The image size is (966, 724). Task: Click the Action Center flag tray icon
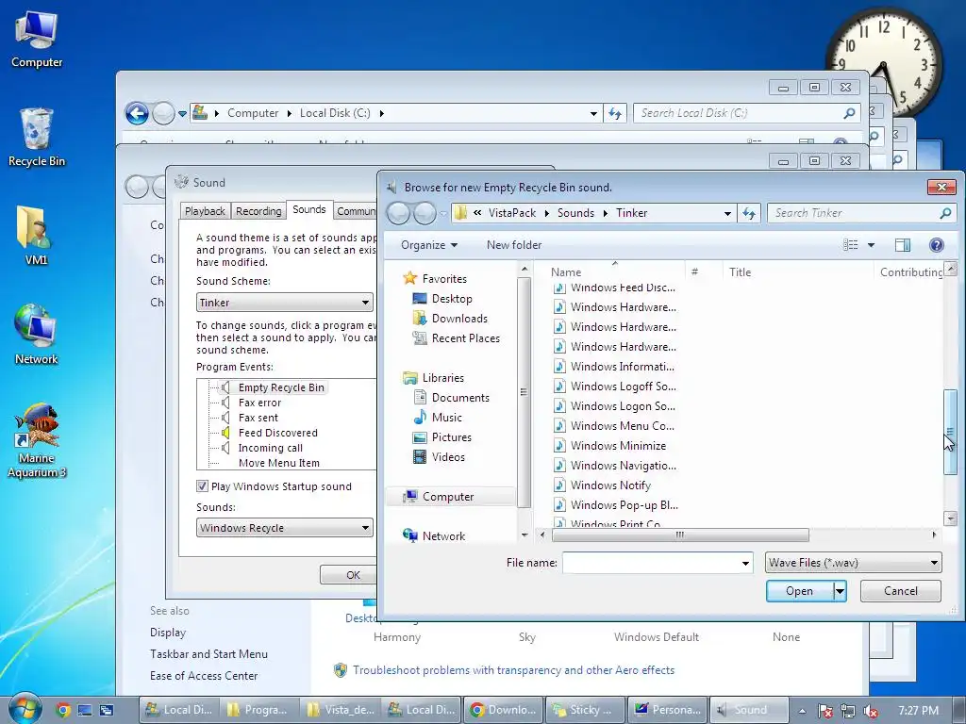[x=824, y=711]
